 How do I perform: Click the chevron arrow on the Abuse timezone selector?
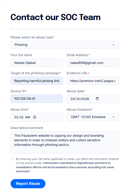pyautogui.click(x=113, y=117)
